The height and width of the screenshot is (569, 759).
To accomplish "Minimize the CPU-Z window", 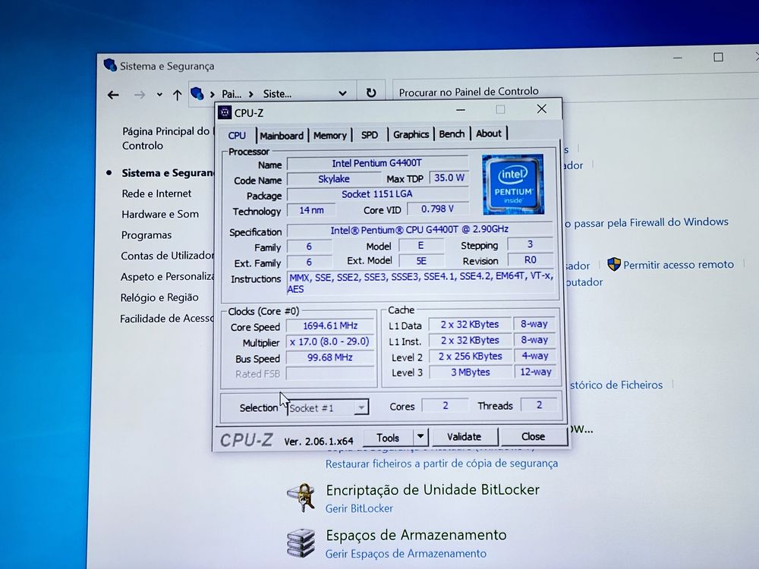I will click(461, 110).
